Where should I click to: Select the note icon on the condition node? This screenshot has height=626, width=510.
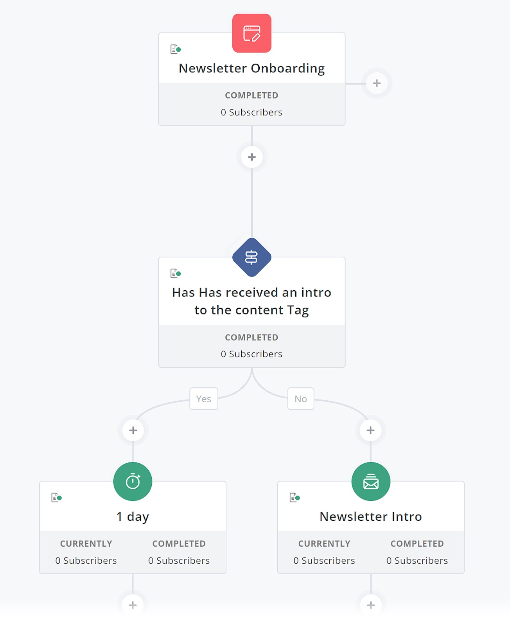click(175, 273)
